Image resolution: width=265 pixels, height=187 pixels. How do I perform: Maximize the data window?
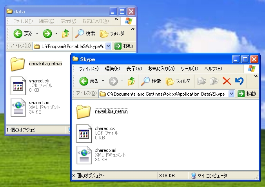122,12
